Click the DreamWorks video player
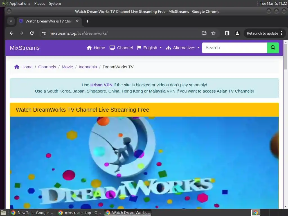 pos(144,163)
